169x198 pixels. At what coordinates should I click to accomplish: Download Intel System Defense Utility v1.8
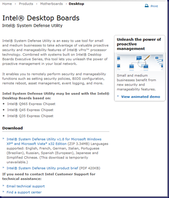point(54,142)
